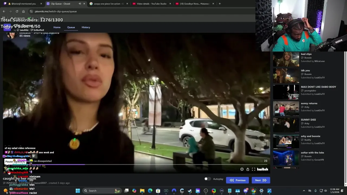Viewport: 347px width, 195px height.
Task: Toggle the Autoplay switch
Action: coord(207,179)
